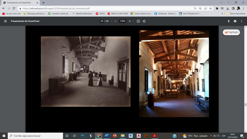Open bookmark Facebook - Entrar o...
247x139 pixels.
pos(165,14)
